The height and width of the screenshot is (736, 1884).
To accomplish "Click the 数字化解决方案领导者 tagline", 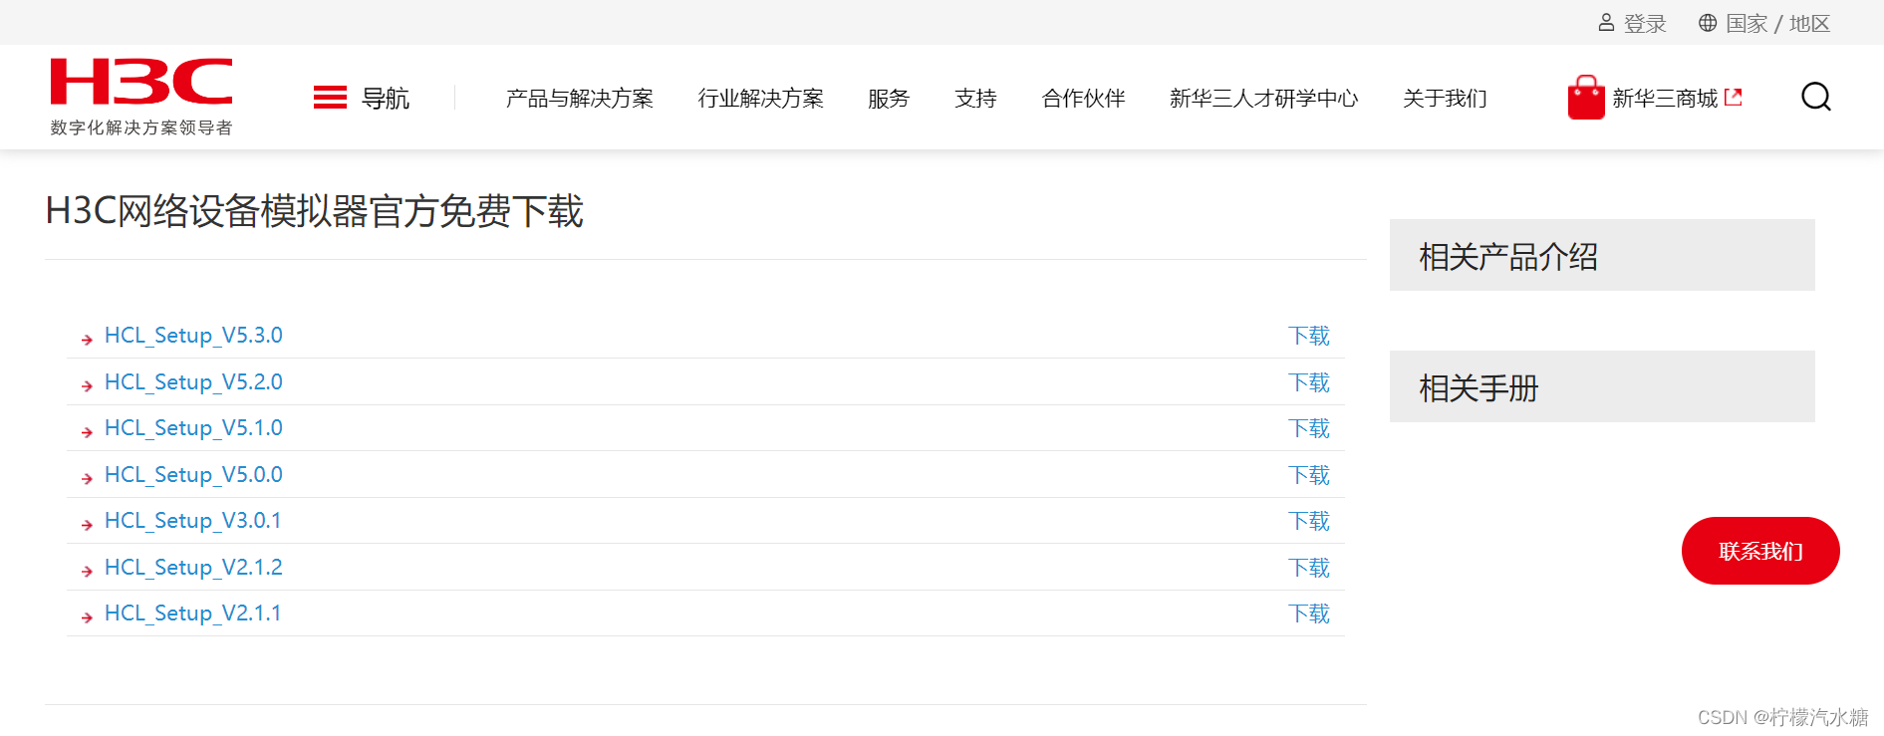I will [141, 127].
